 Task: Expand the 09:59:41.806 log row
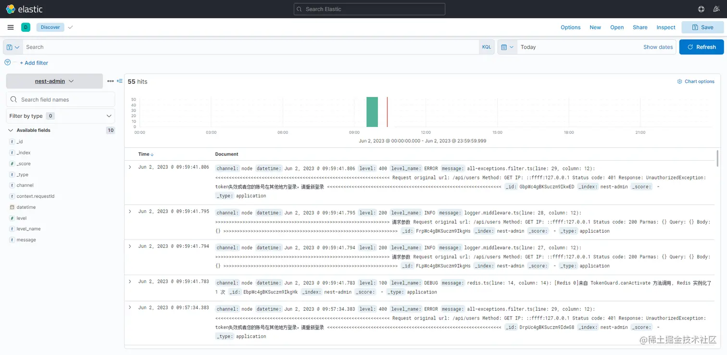coord(130,167)
